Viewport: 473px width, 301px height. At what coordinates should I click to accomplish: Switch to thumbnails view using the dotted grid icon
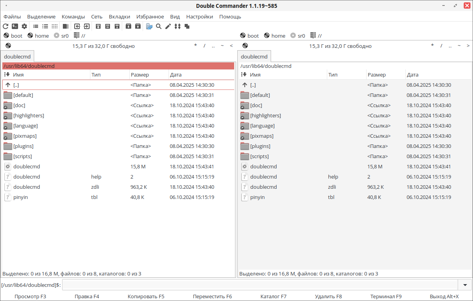click(55, 26)
